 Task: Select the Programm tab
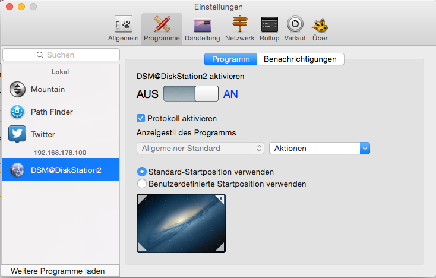coord(230,59)
